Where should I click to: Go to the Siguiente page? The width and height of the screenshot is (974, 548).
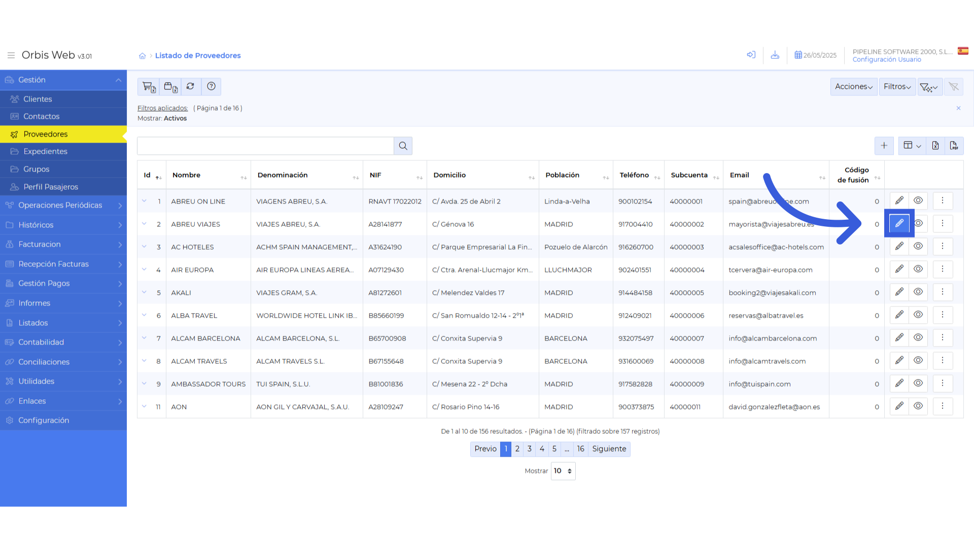pos(609,449)
